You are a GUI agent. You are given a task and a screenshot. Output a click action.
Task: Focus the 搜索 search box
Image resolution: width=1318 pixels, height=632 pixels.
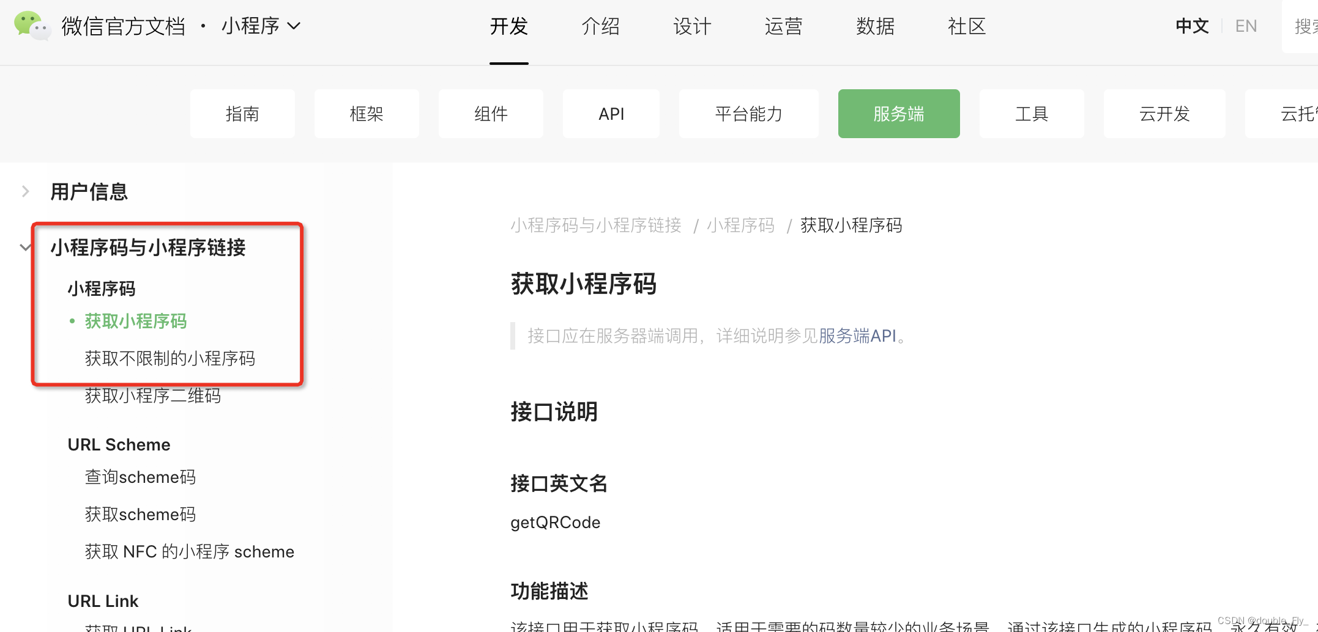click(x=1300, y=26)
